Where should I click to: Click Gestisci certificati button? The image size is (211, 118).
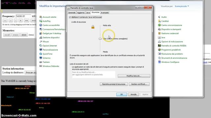(139, 84)
